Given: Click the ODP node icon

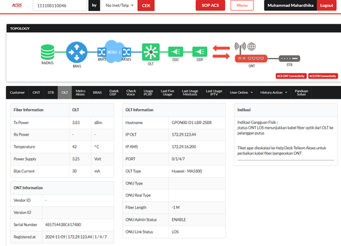Looking at the screenshot, I should tap(200, 52).
